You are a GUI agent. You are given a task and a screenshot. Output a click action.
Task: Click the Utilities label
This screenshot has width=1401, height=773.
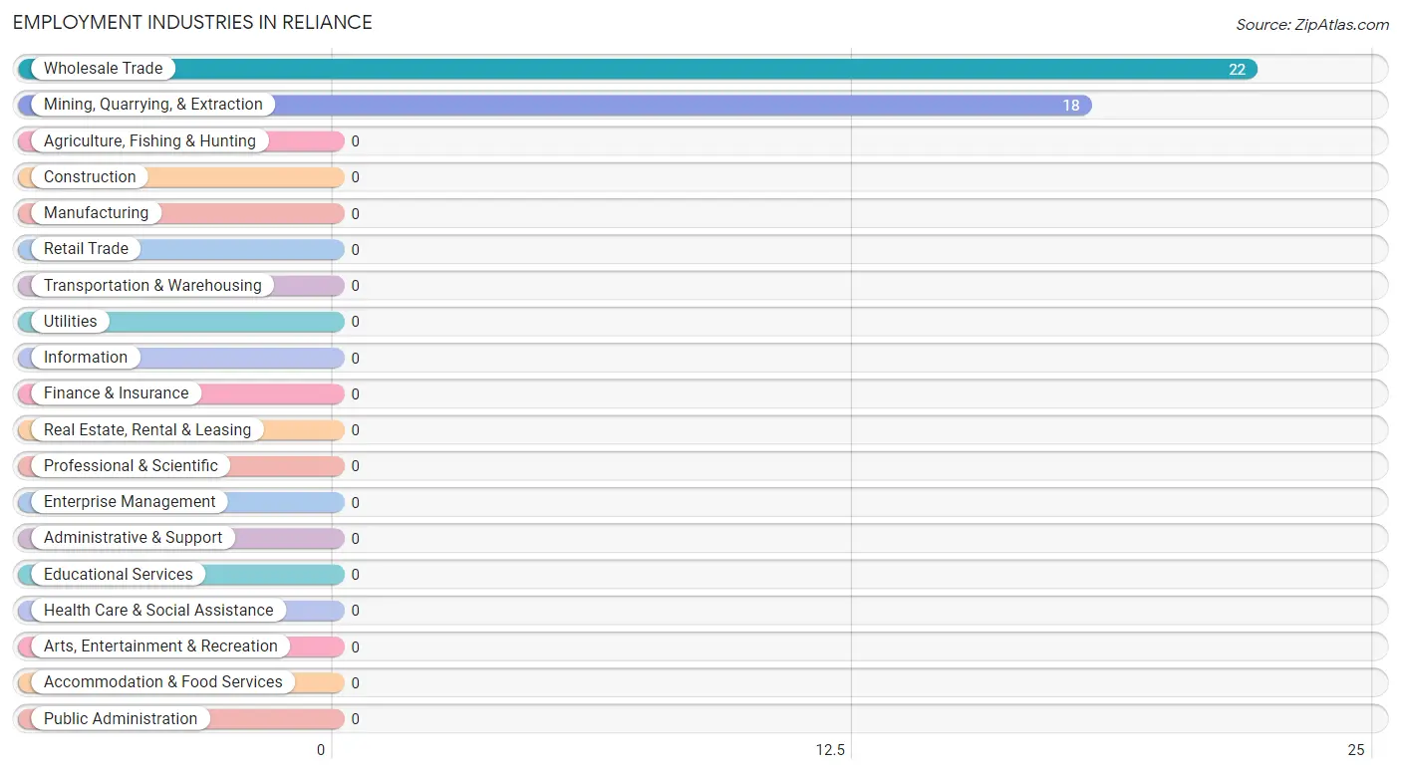(71, 322)
